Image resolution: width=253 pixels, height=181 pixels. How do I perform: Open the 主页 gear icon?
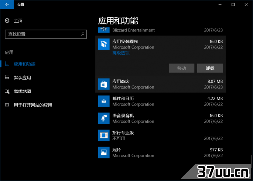click(7, 21)
